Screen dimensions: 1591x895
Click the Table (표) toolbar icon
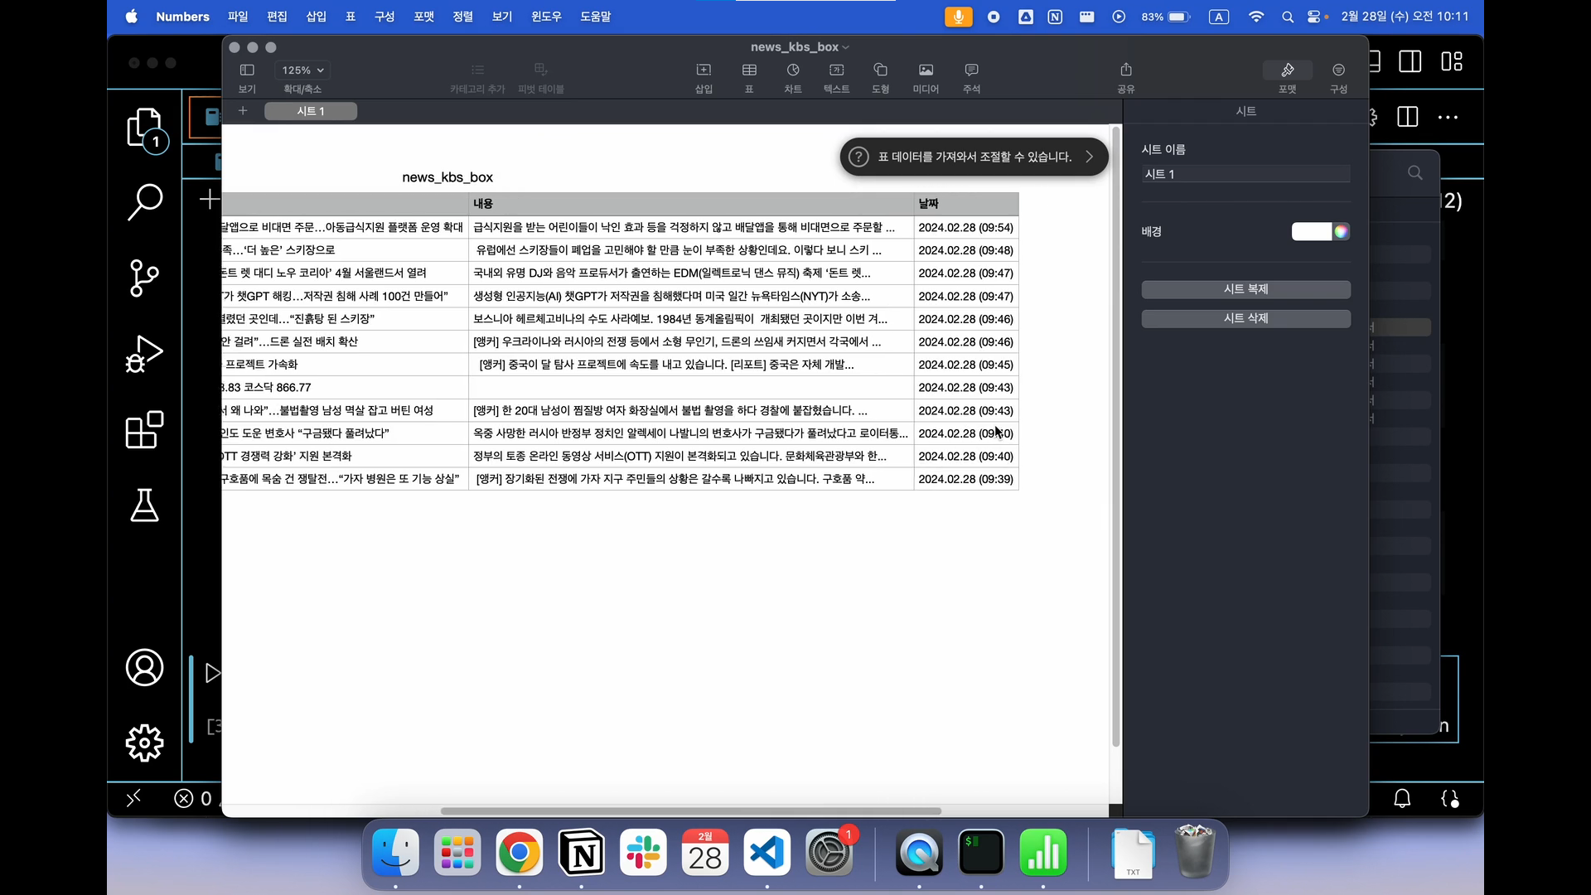tap(749, 70)
